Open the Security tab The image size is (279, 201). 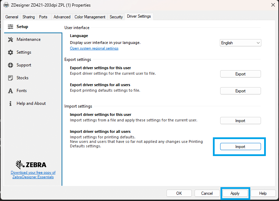pos(116,17)
